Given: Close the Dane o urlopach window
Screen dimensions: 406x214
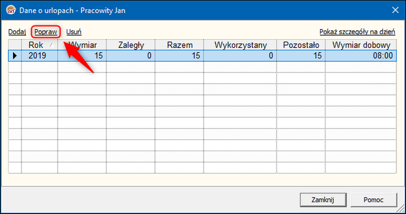Looking at the screenshot, I should tap(395, 10).
